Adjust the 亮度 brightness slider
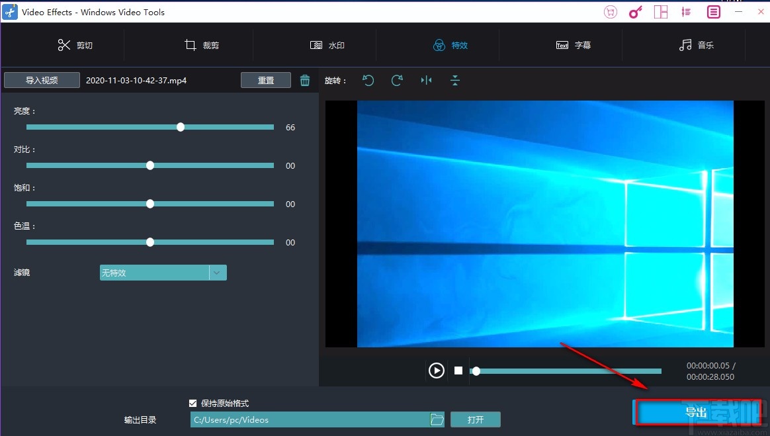This screenshot has height=436, width=770. coord(180,127)
